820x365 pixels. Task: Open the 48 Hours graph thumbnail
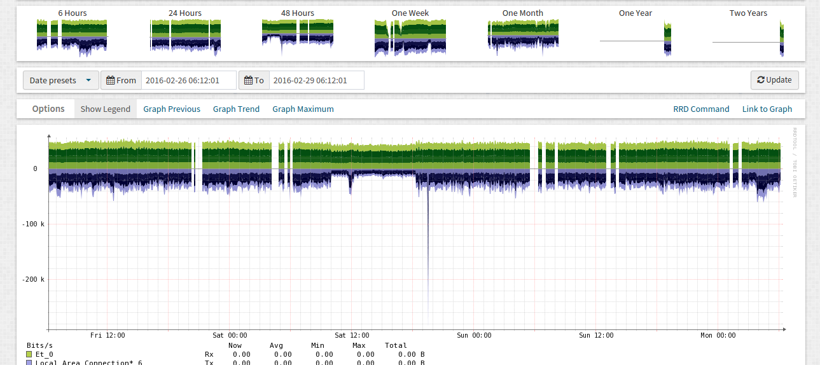click(x=298, y=37)
